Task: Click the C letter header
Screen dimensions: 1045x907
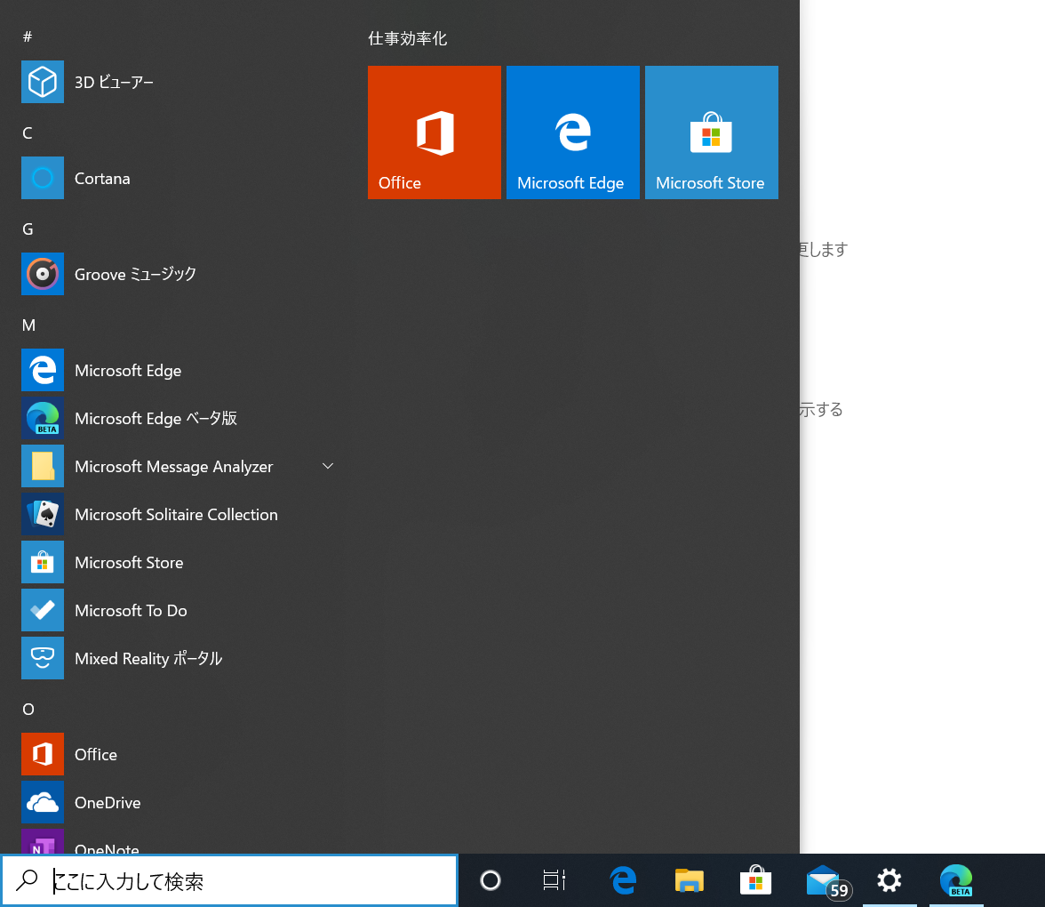Action: click(x=28, y=132)
